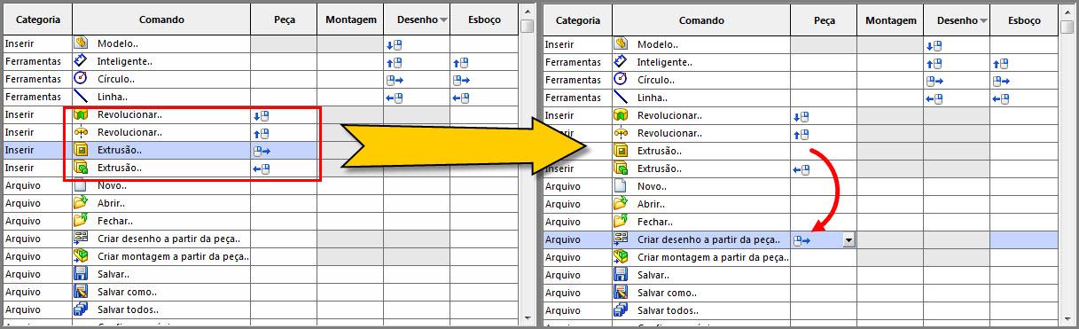Click right gesture in Círculo Esboço cell, right table

1002,82
